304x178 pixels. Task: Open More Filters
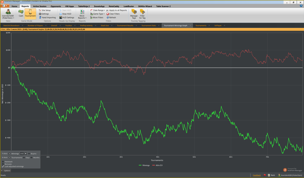[x=97, y=17]
